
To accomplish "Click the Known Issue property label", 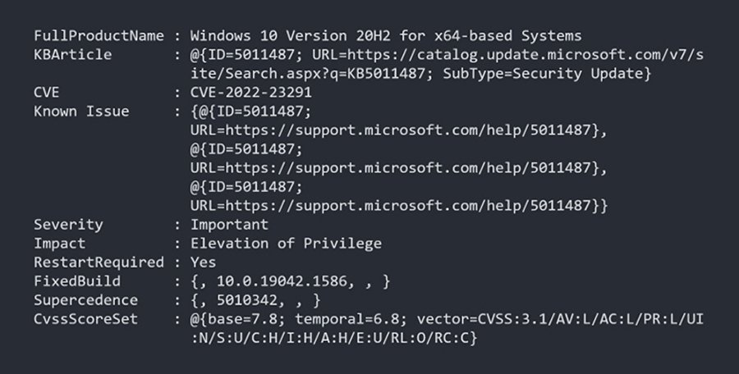I will 80,112.
